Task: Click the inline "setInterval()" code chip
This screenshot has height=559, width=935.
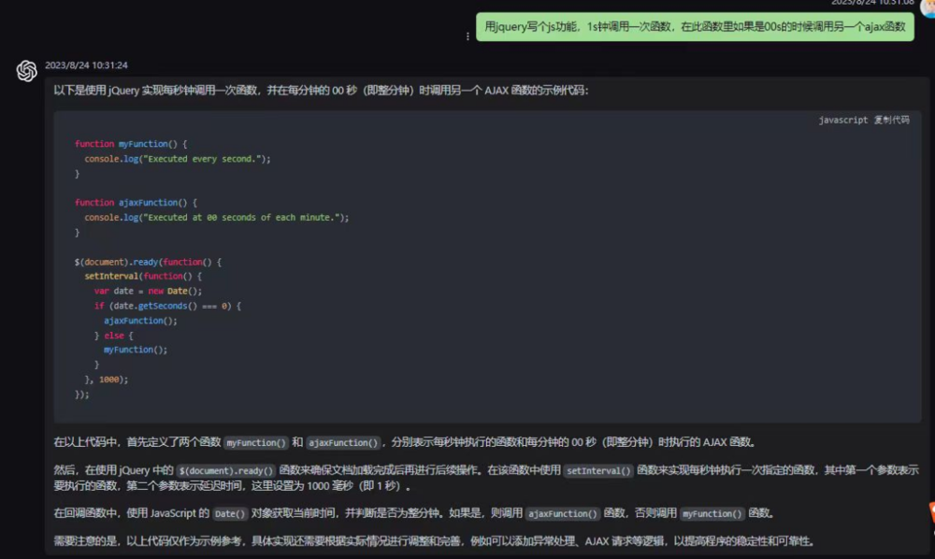Action: [x=598, y=470]
